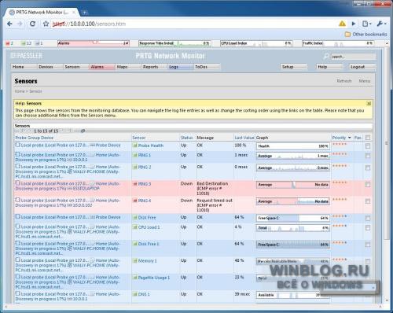
Task: Click the Probe Health sensor icon
Action: point(135,145)
